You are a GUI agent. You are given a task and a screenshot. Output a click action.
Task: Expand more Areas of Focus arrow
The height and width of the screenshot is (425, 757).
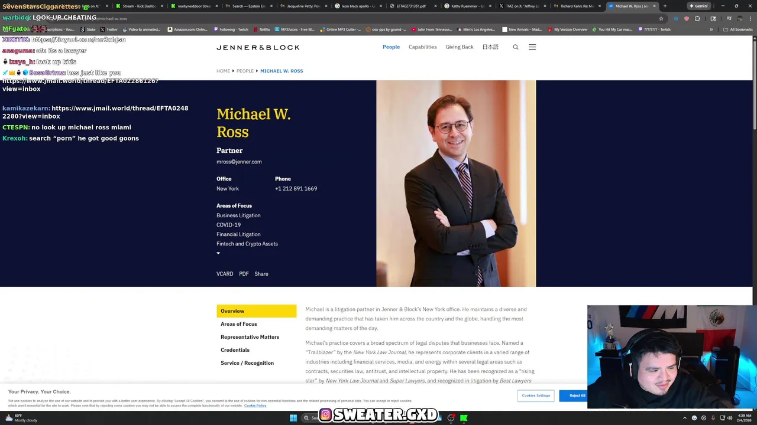point(218,253)
